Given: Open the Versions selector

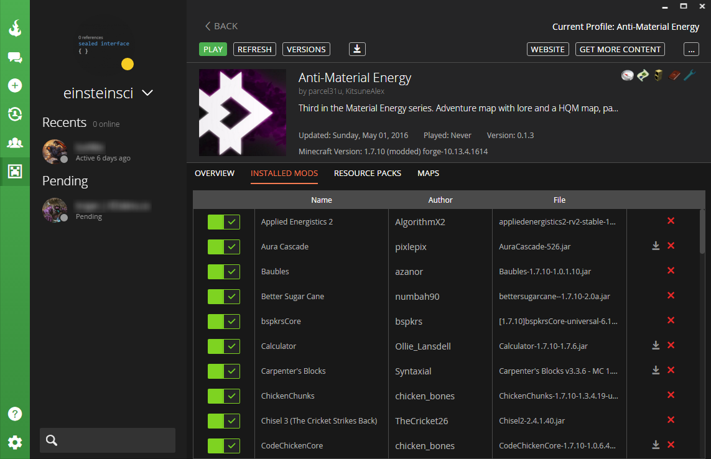Looking at the screenshot, I should pyautogui.click(x=306, y=49).
